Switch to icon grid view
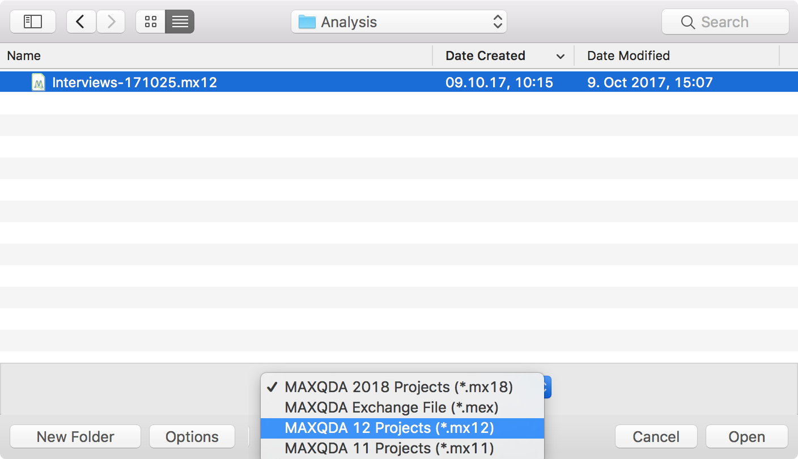798x459 pixels. [x=151, y=22]
